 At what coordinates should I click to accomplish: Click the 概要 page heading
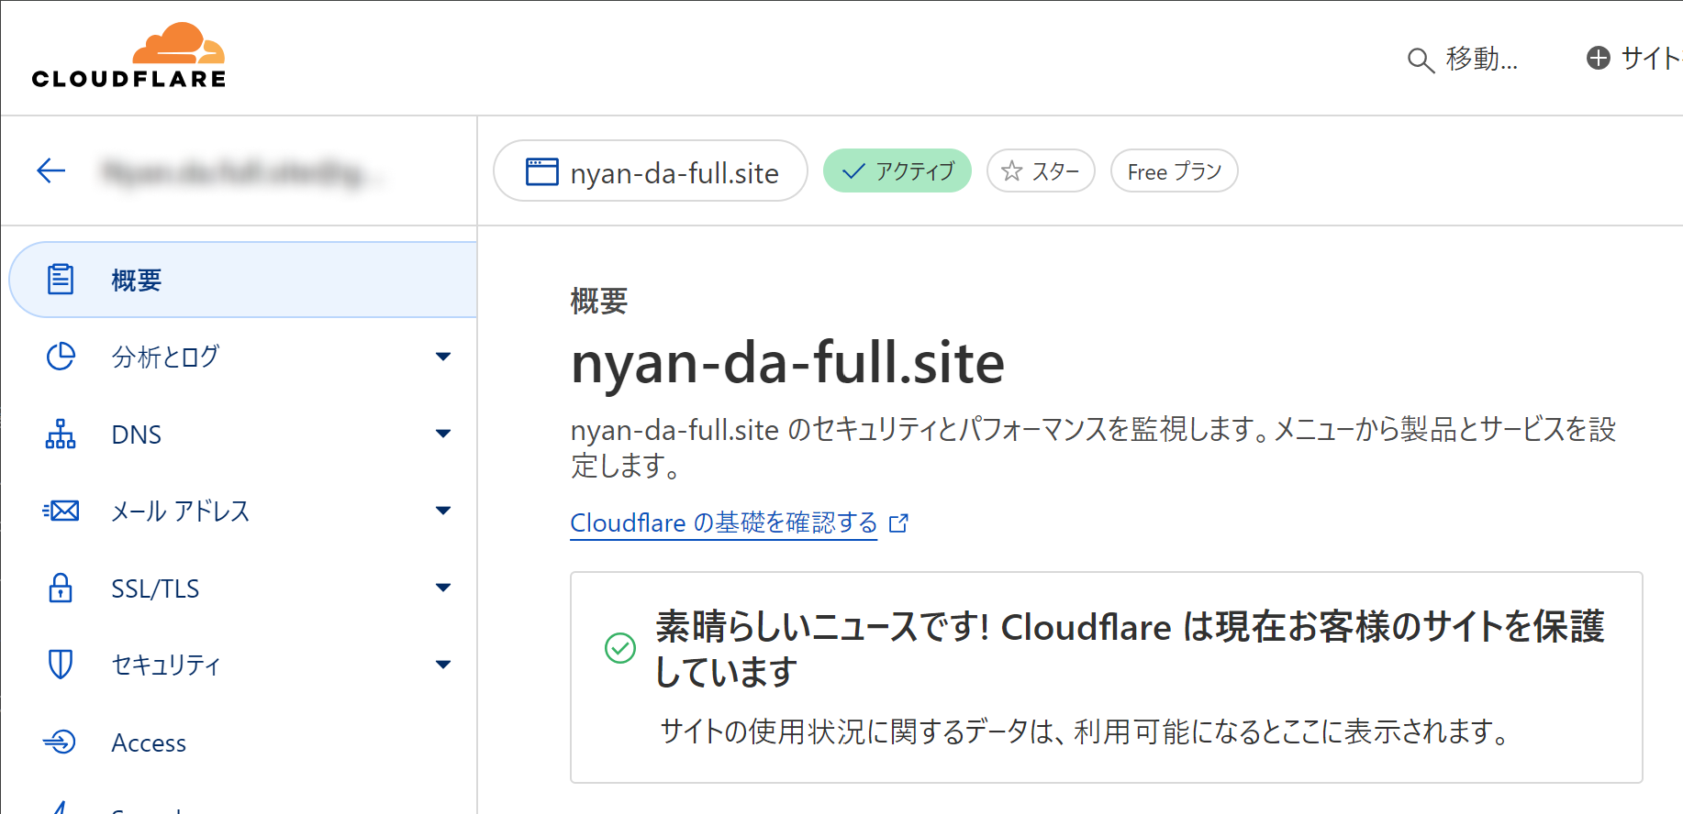click(x=599, y=301)
